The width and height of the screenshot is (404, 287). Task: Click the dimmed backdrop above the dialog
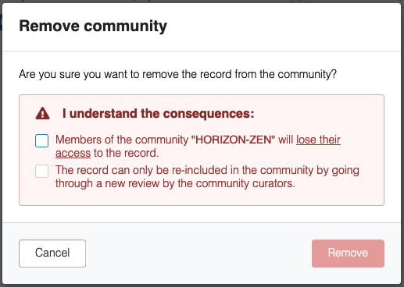(202, 2)
